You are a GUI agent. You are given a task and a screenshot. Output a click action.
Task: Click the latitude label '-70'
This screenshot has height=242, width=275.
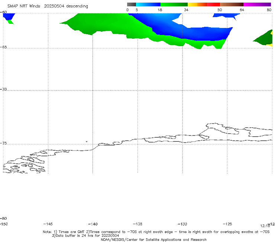[3, 89]
